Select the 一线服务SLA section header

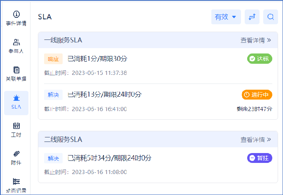(x=63, y=40)
